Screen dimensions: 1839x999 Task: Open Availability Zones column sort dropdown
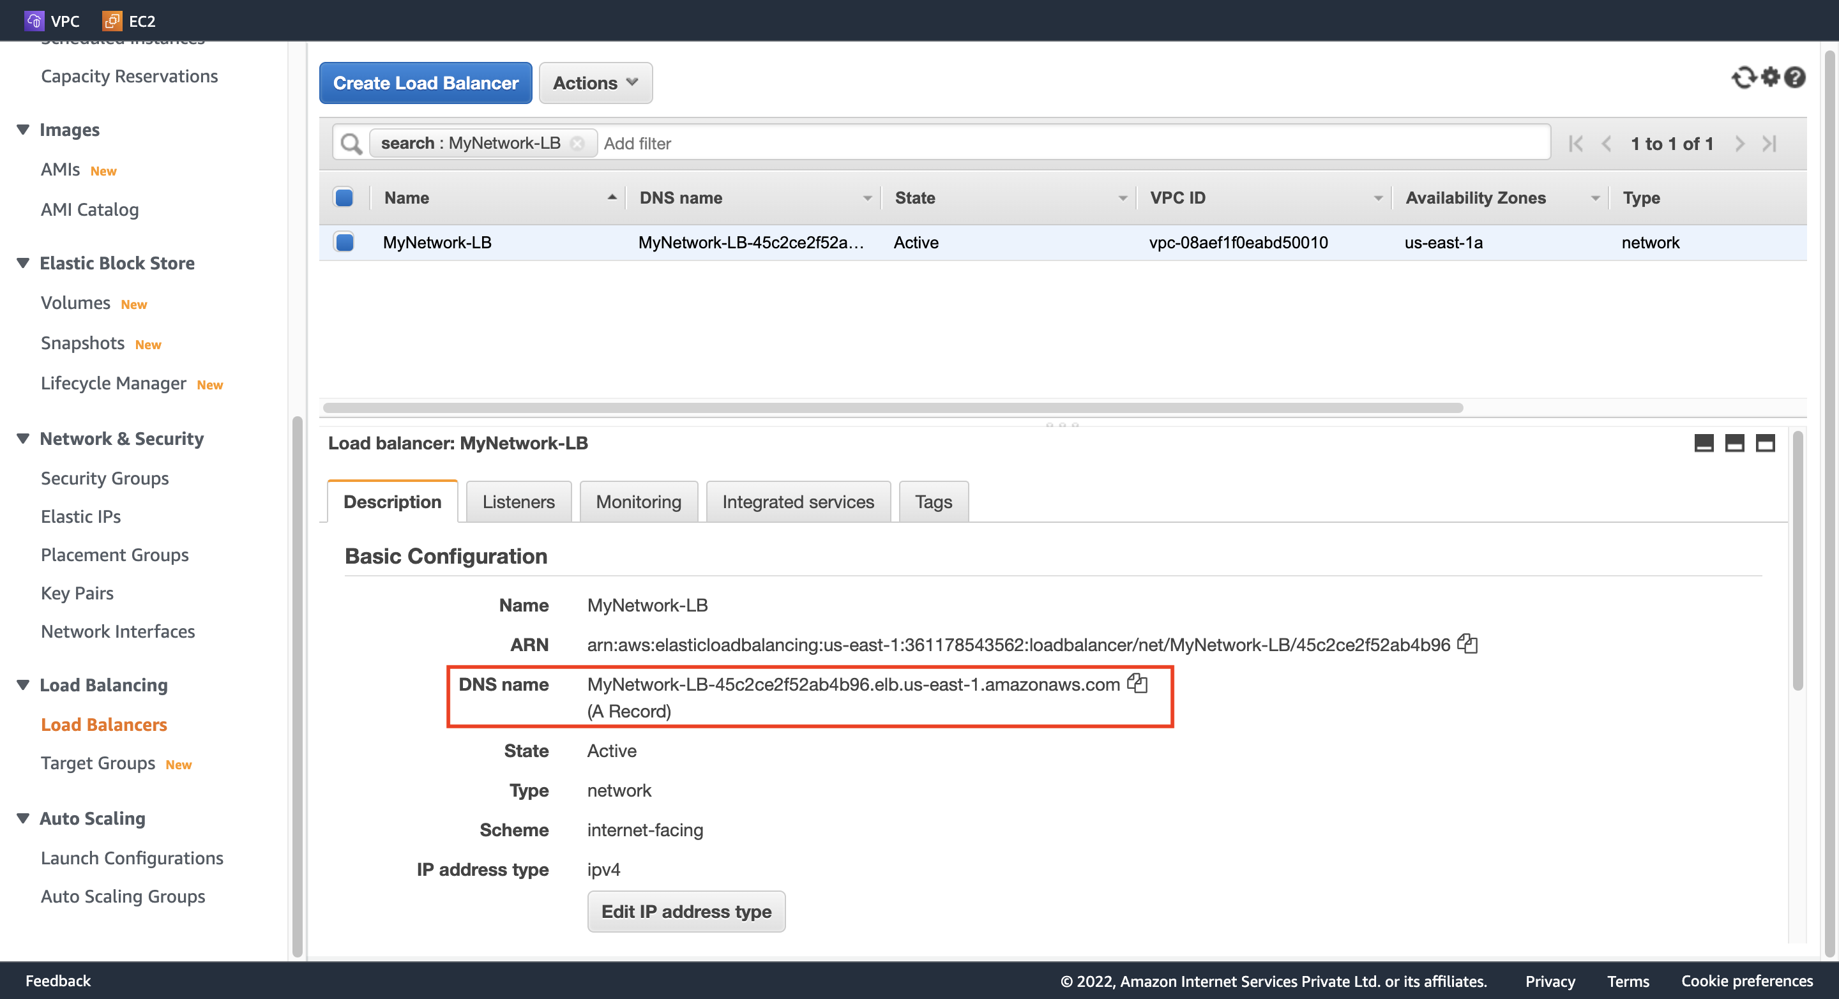[1596, 199]
